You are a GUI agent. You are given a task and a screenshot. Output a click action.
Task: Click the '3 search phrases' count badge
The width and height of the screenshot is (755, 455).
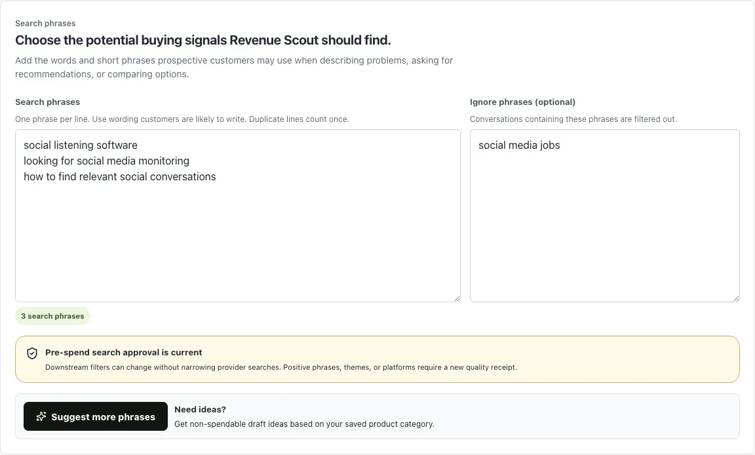point(52,316)
